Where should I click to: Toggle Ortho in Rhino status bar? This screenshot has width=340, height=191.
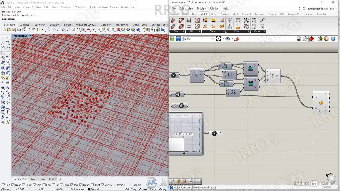tap(143, 189)
